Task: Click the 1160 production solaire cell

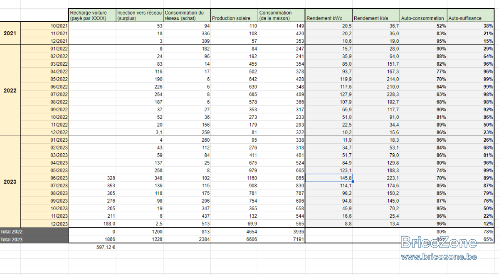Action: 234,178
